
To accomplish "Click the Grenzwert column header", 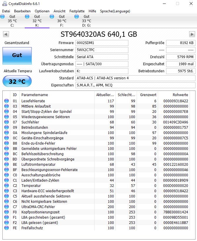I will coord(148,95).
